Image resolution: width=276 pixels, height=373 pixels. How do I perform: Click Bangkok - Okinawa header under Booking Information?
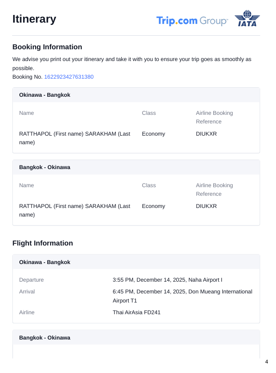click(45, 167)
